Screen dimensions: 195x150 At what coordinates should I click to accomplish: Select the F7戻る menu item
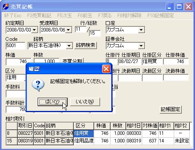coord(105,16)
